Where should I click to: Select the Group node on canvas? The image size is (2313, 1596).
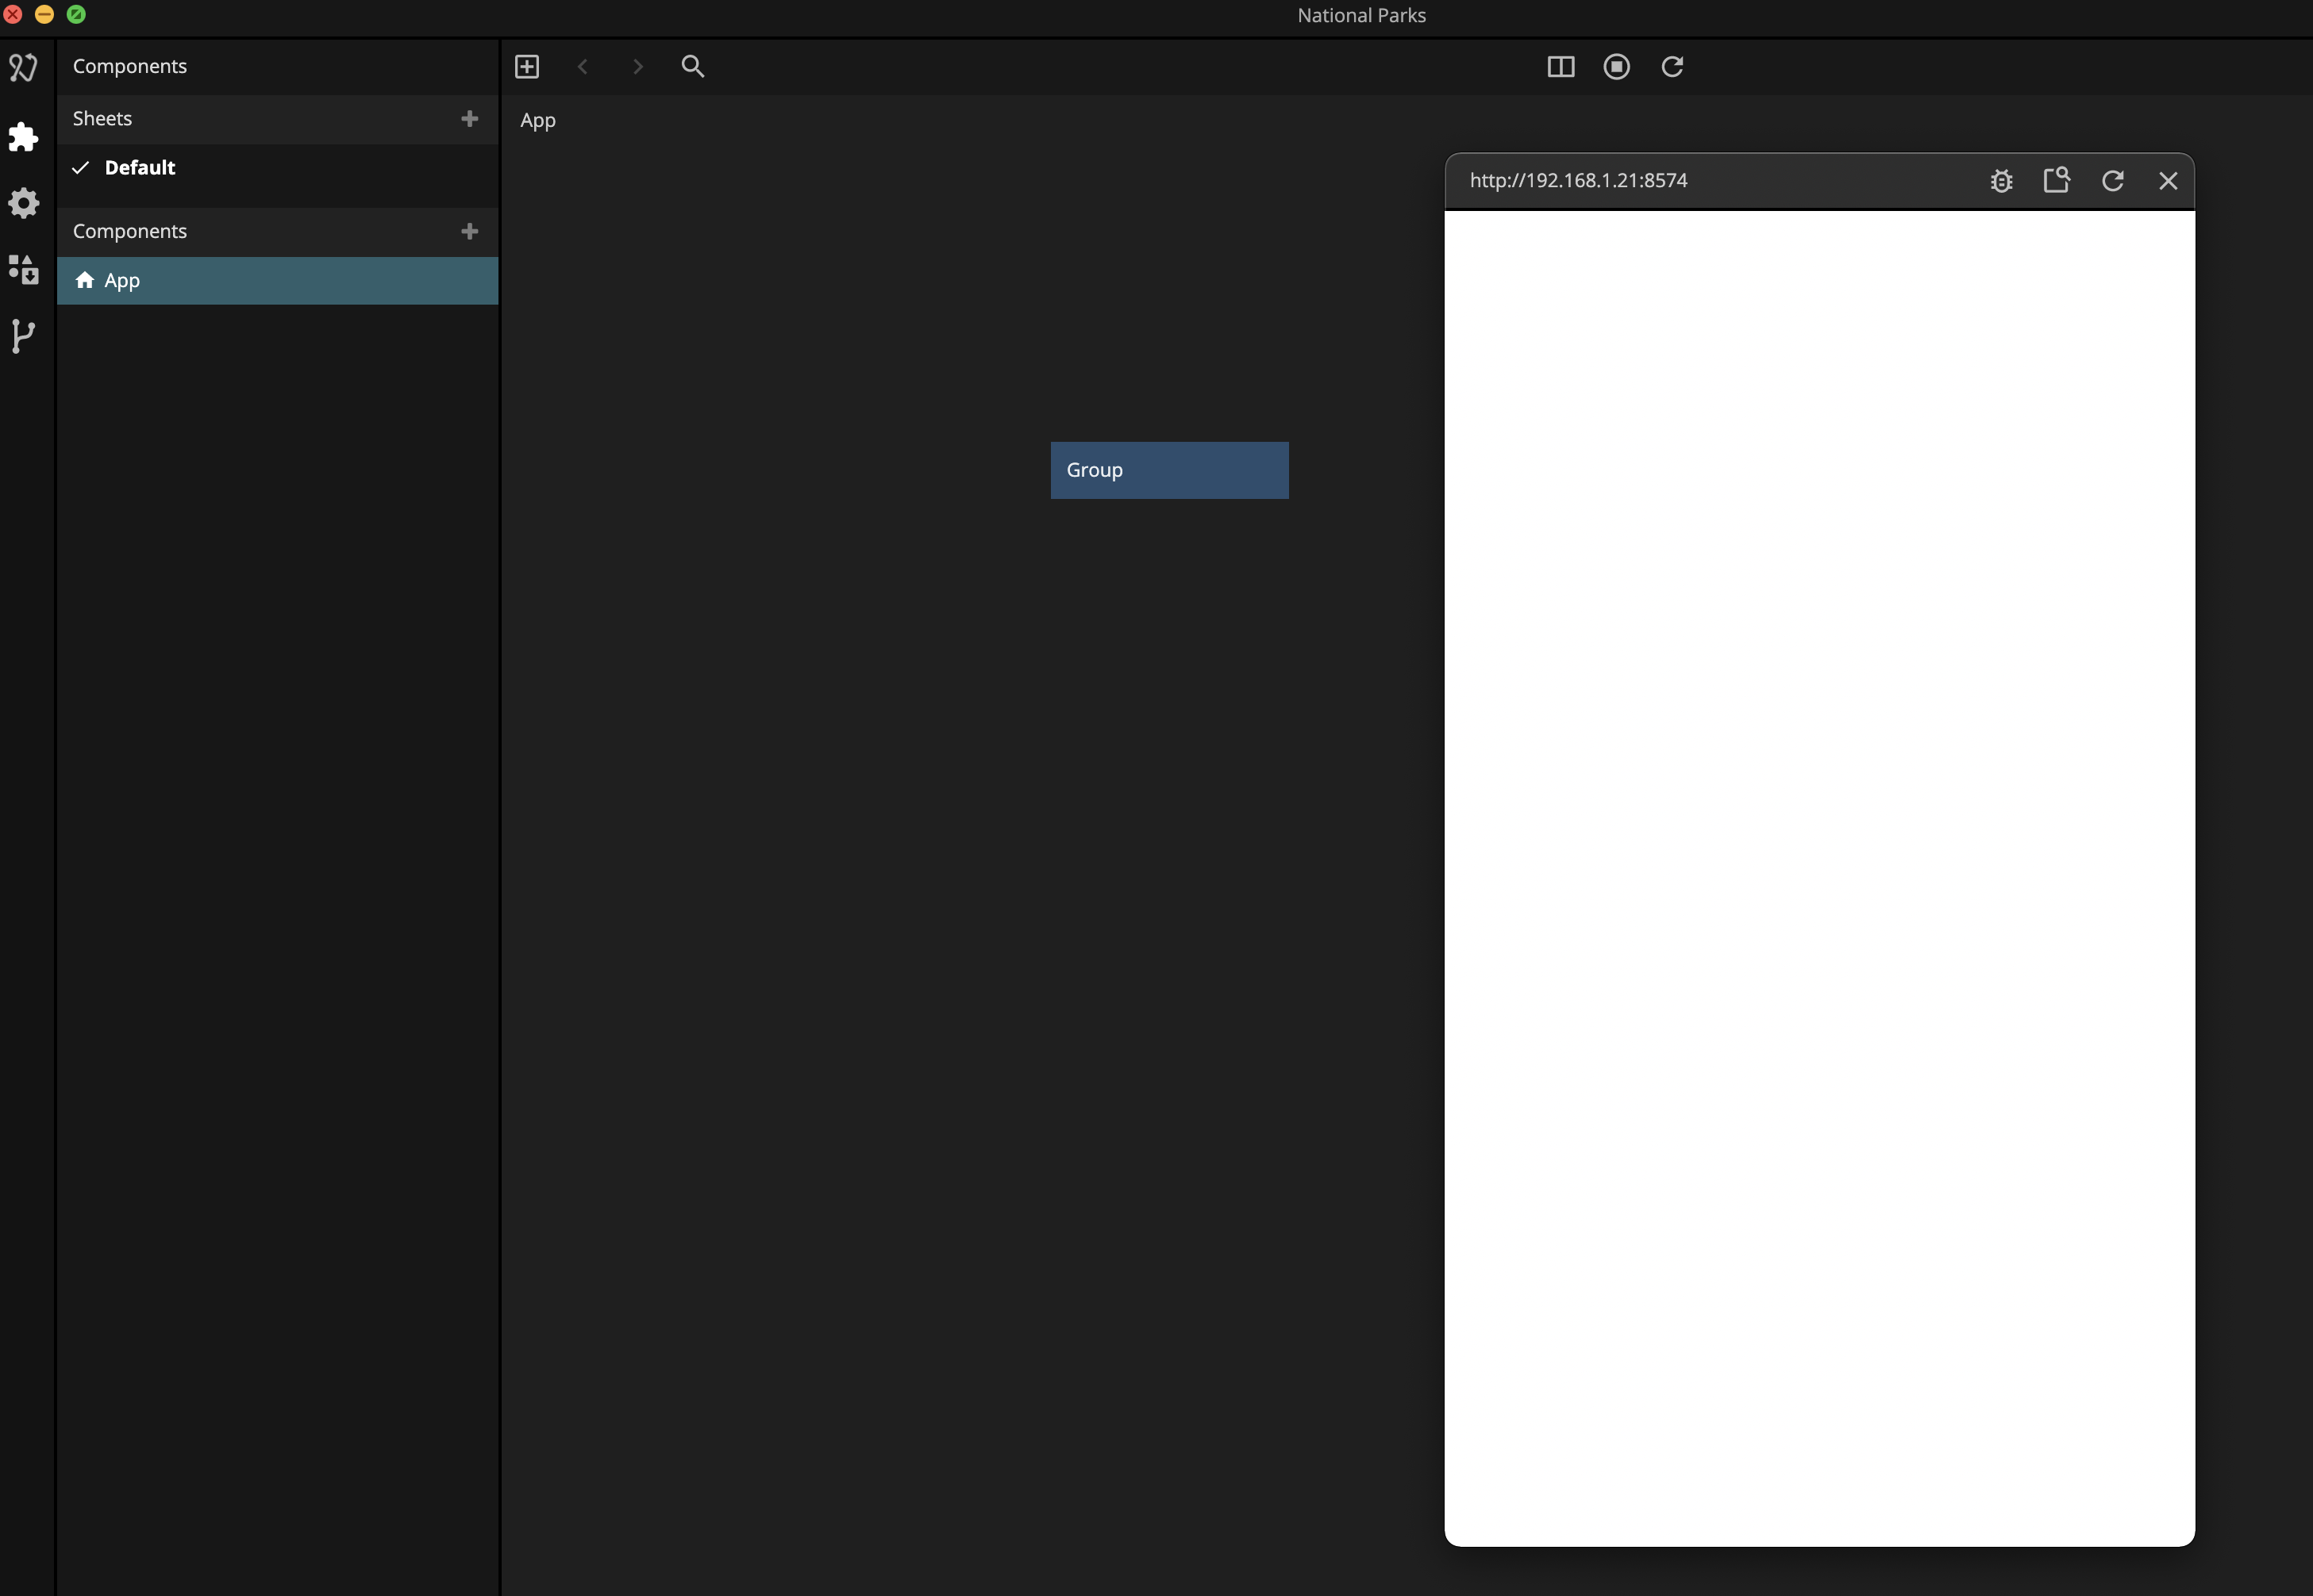[1168, 470]
